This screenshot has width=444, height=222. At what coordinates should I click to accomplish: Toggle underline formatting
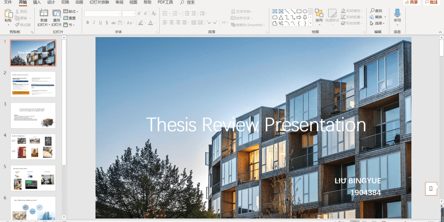100,23
